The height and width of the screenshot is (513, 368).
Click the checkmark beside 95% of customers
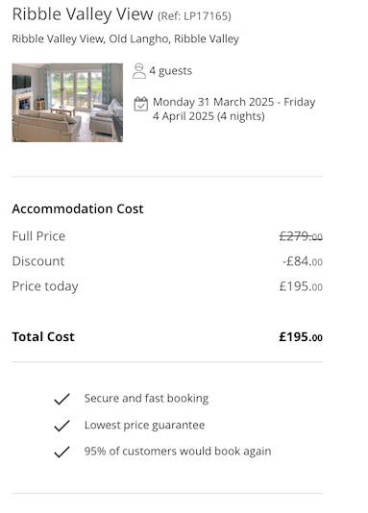pyautogui.click(x=61, y=452)
